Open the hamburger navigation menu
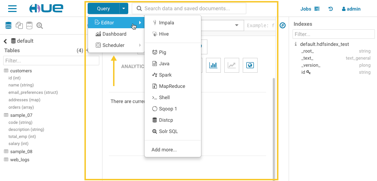This screenshot has height=181, width=377. 12,8
